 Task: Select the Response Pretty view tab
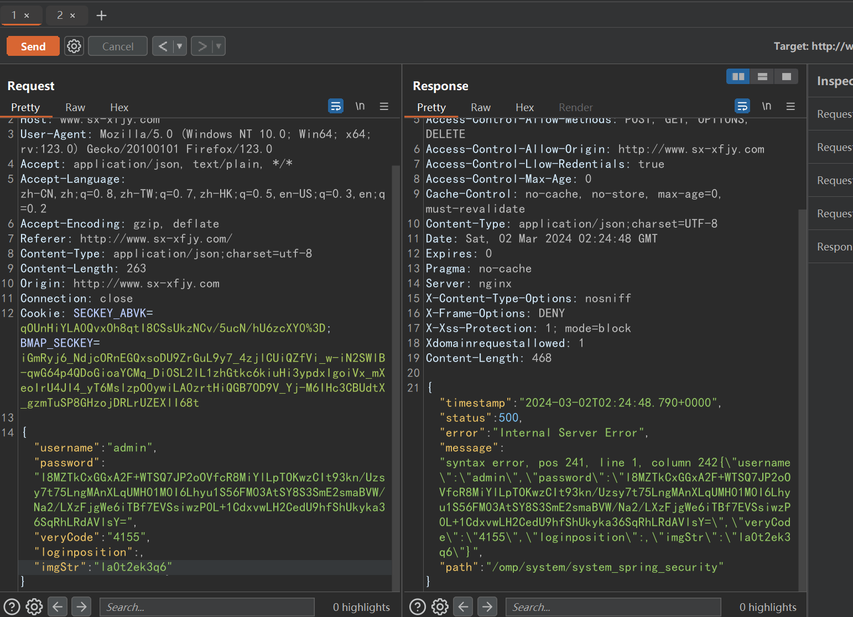point(431,107)
